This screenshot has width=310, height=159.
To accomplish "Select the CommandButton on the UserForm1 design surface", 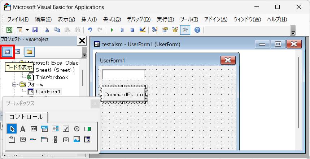I will pyautogui.click(x=123, y=94).
